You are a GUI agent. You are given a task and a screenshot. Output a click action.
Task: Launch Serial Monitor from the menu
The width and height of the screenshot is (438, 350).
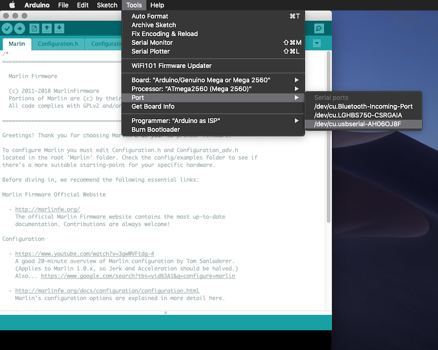[213, 43]
